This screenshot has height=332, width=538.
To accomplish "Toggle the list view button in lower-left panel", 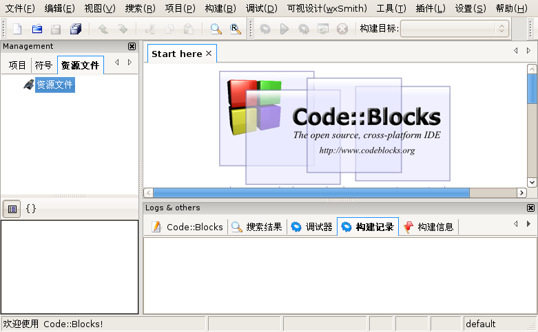I will coord(12,209).
